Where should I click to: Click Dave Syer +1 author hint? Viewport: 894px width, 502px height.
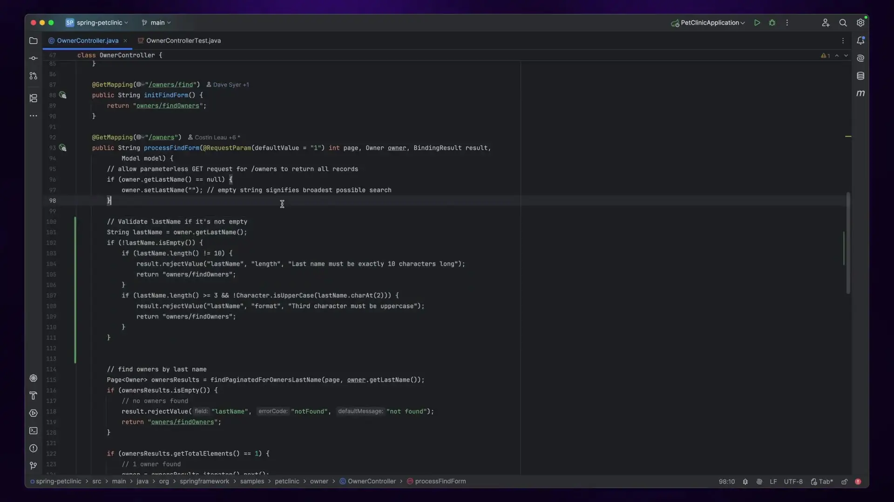(228, 85)
